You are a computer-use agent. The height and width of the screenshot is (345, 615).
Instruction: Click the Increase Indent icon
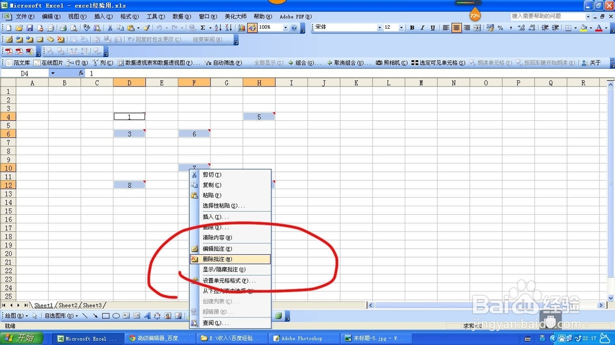(555, 28)
